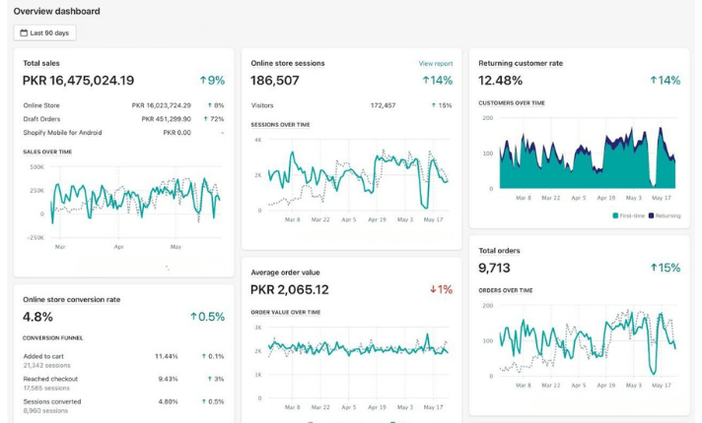The image size is (702, 423).
Task: Click the up arrow next to Visitors 15%
Action: tap(434, 105)
